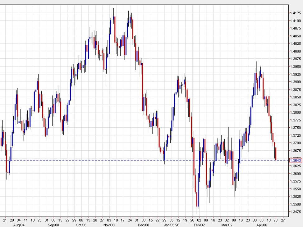Select the 1.3700 price axis label
Image resolution: width=303 pixels, height=227 pixels.
pos(295,143)
